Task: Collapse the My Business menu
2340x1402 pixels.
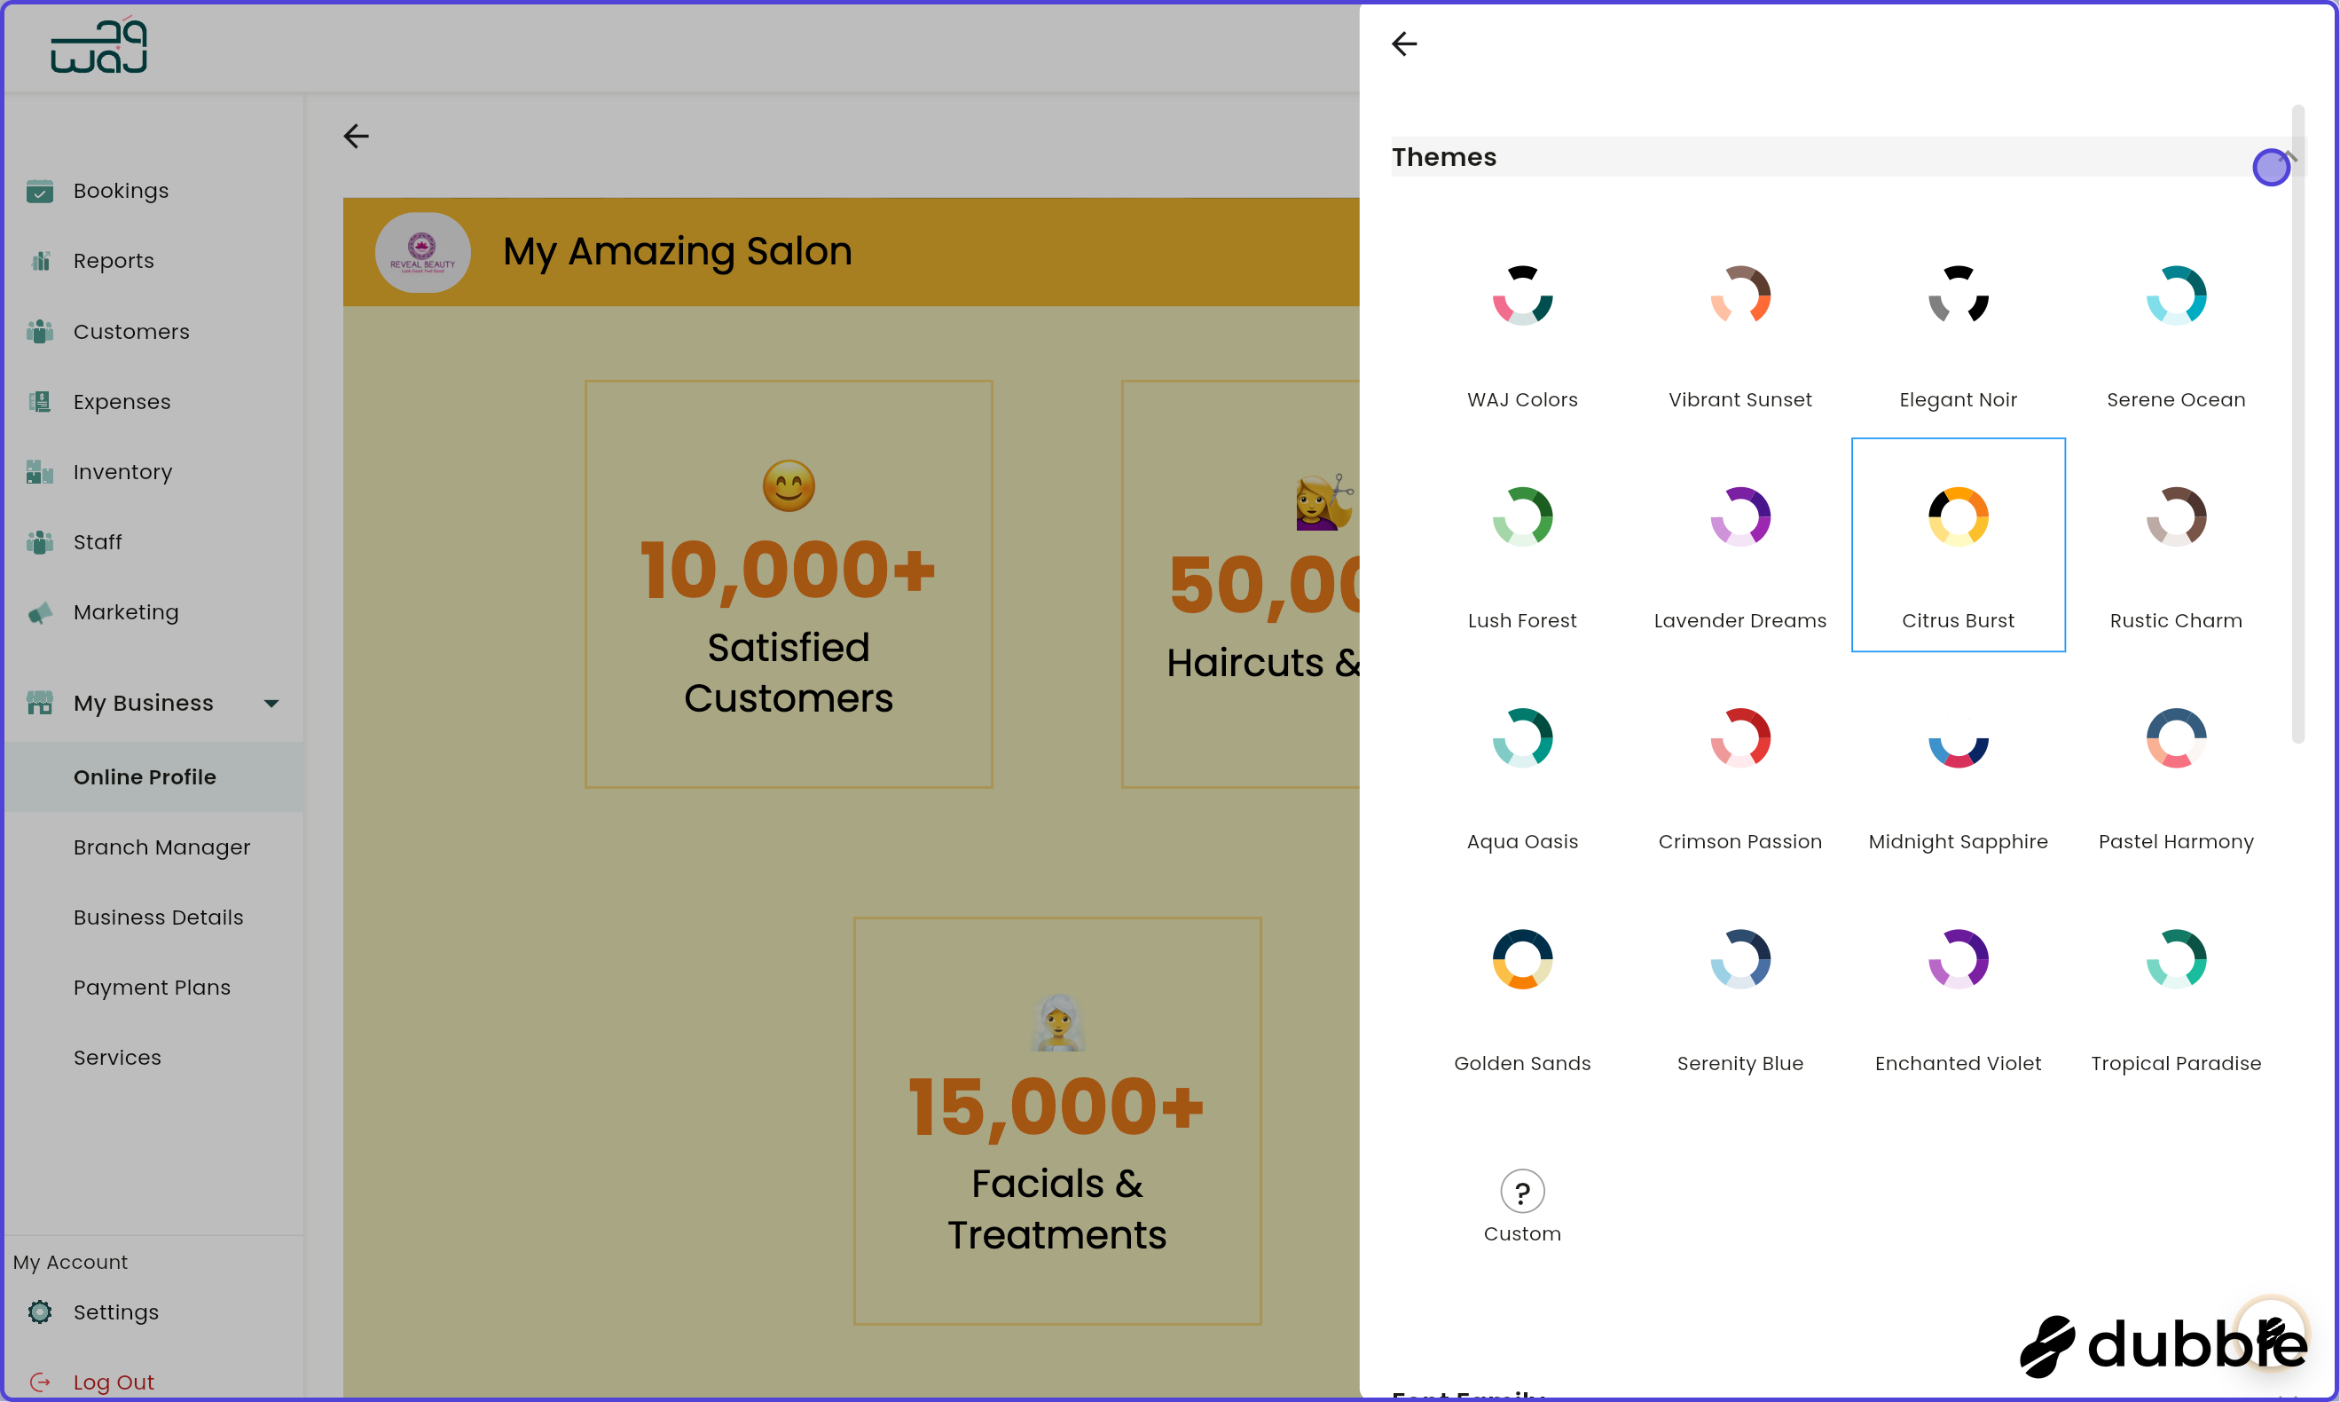Action: 271,703
